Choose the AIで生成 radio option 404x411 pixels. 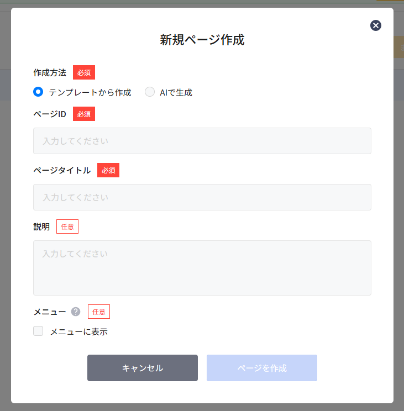click(150, 92)
